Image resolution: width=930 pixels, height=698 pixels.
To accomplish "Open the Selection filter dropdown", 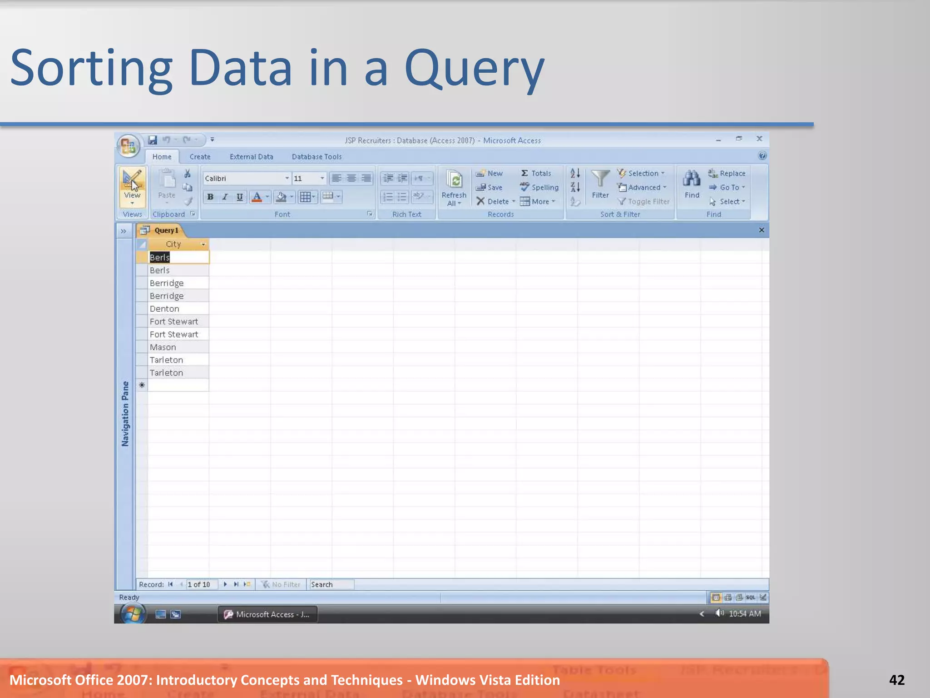I will point(641,173).
